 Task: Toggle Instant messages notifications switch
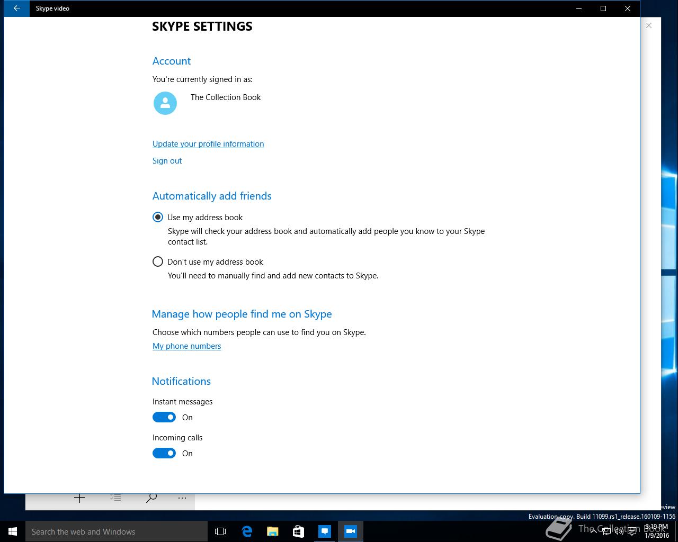[164, 417]
